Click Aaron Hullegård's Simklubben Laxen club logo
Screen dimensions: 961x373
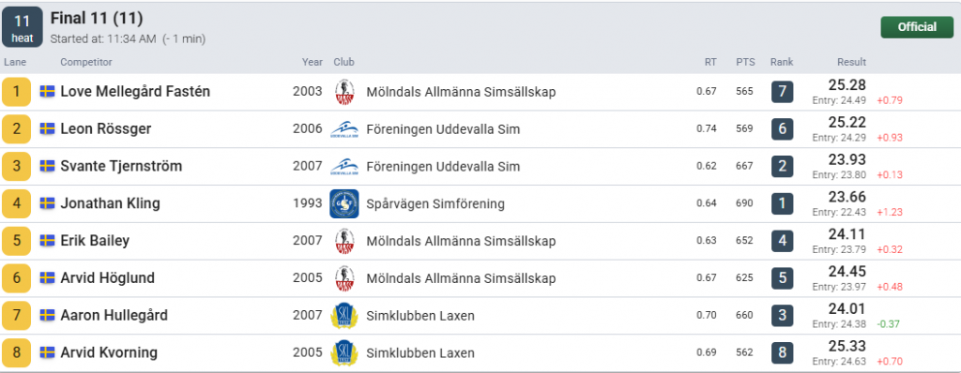343,316
